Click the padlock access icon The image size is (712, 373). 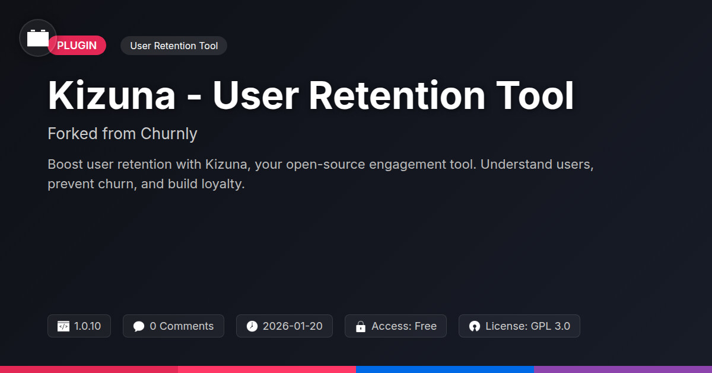tap(360, 326)
